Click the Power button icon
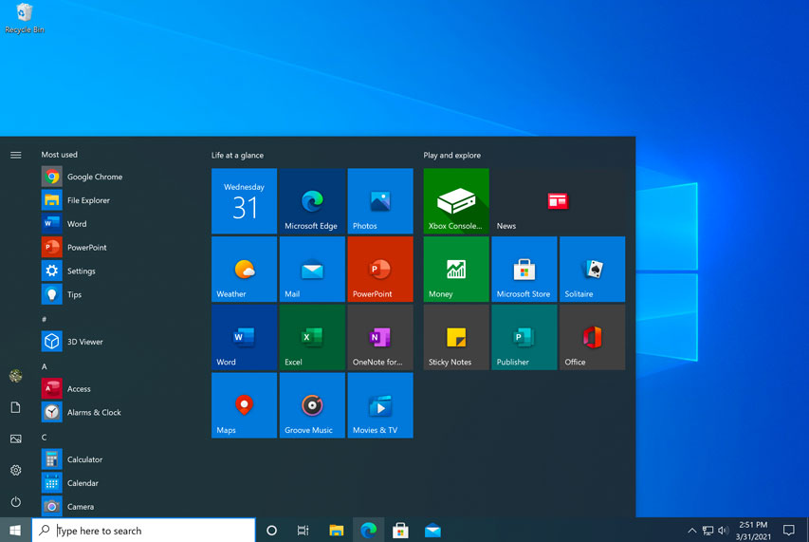 (x=15, y=501)
